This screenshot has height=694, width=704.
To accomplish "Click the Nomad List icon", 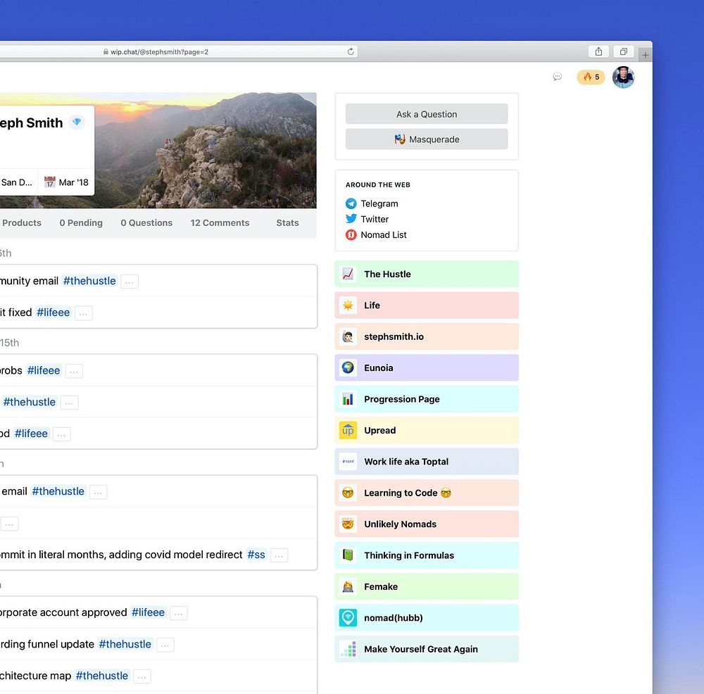I will pos(351,235).
